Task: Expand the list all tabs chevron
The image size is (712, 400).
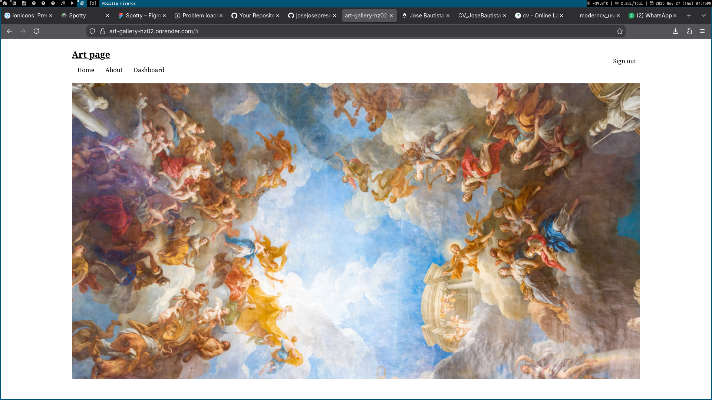Action: pyautogui.click(x=703, y=16)
